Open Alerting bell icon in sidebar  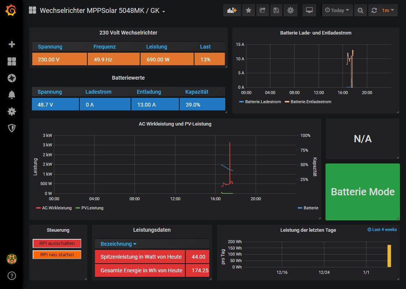pos(12,95)
